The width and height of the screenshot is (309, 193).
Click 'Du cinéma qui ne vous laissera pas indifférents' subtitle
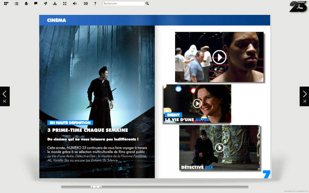click(93, 139)
